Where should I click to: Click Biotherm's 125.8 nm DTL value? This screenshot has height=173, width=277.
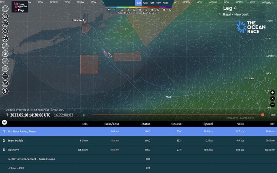tap(83, 150)
